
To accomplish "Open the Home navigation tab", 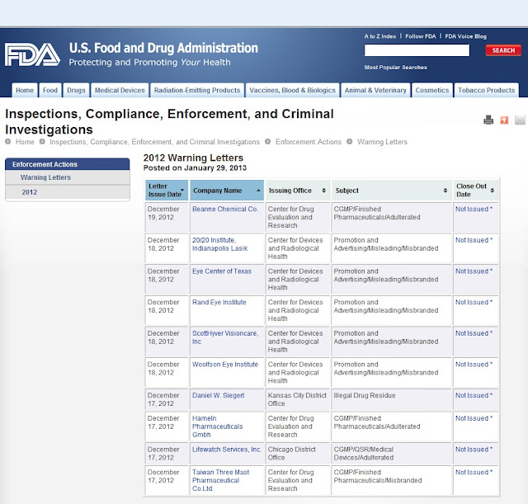I will tap(25, 90).
